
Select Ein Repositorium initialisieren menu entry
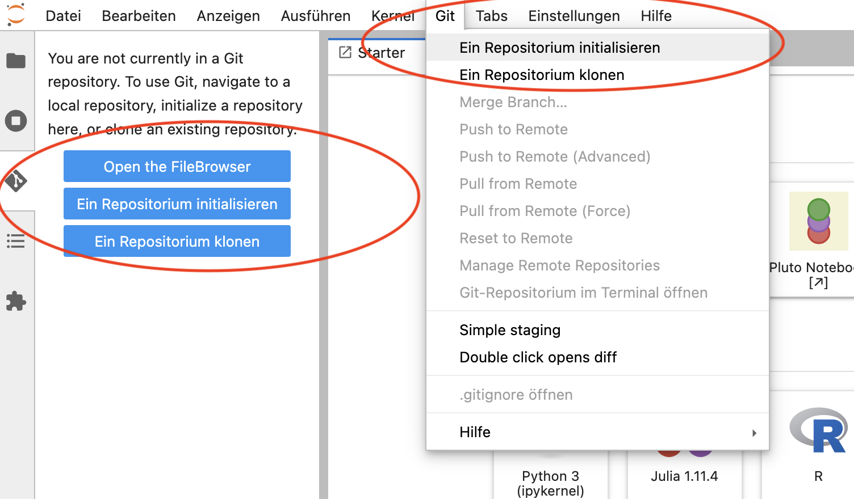point(559,48)
